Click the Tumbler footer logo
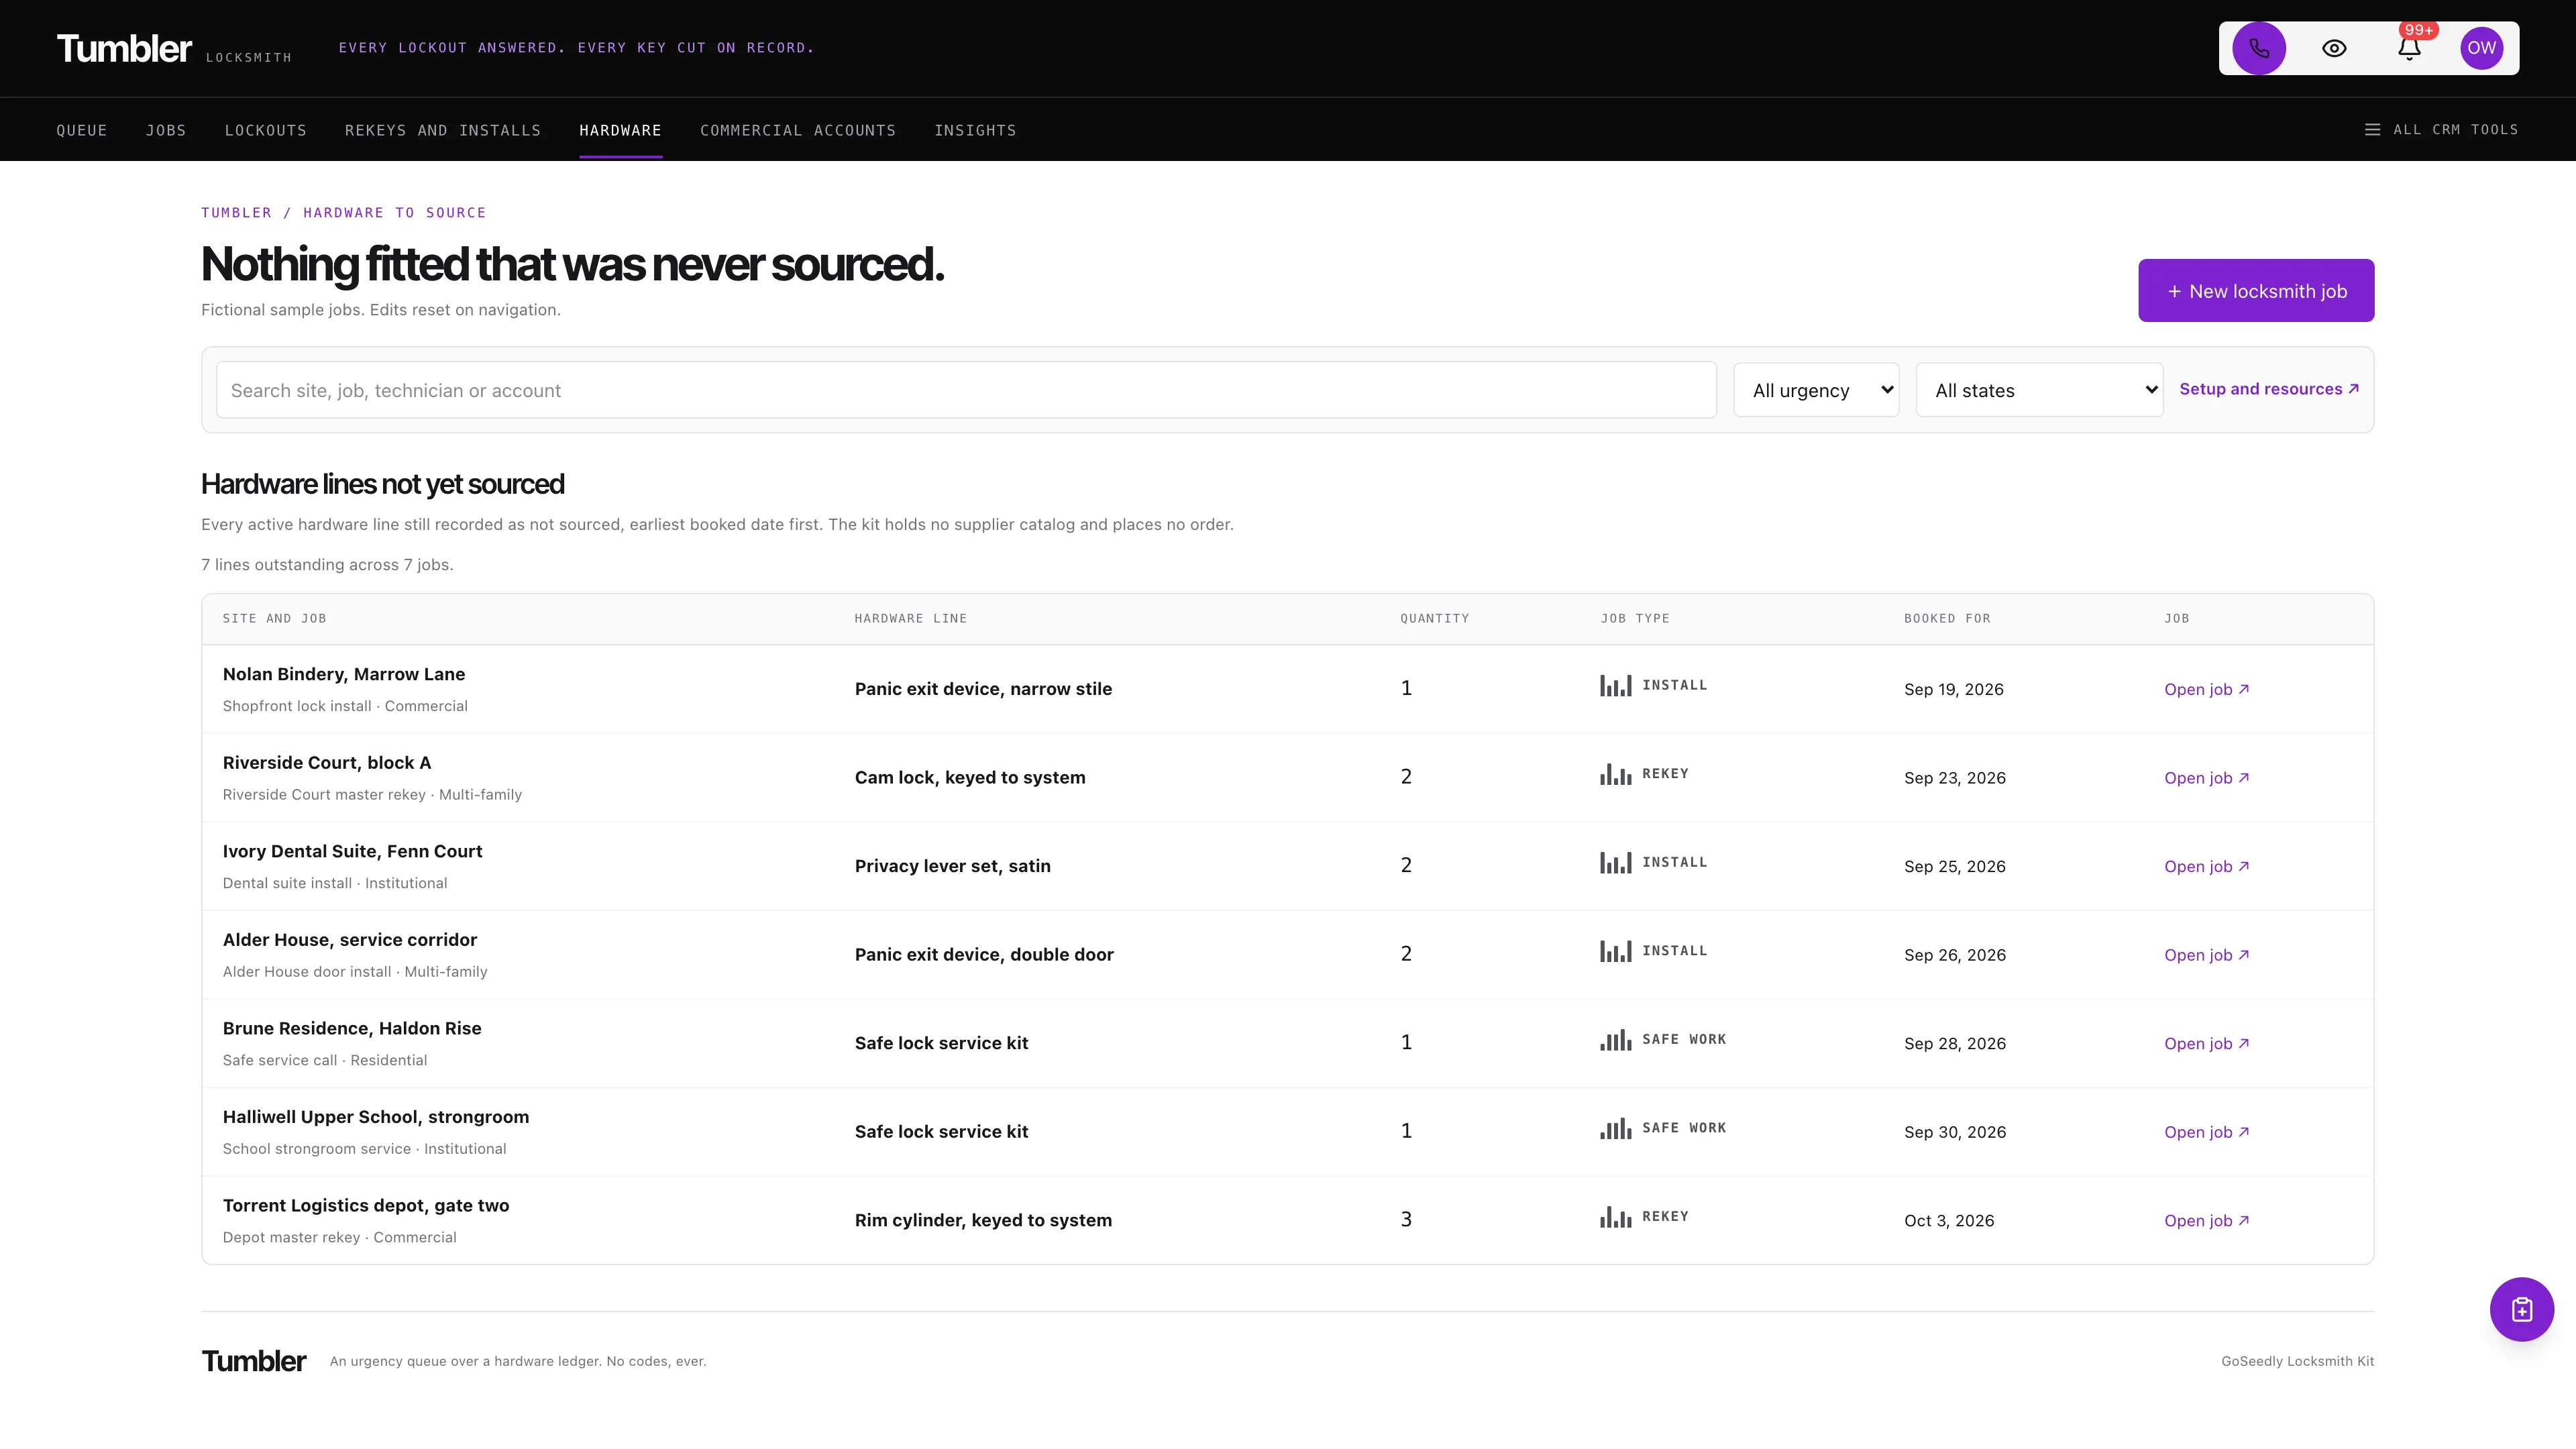This screenshot has width=2576, height=1449. pos(254,1361)
